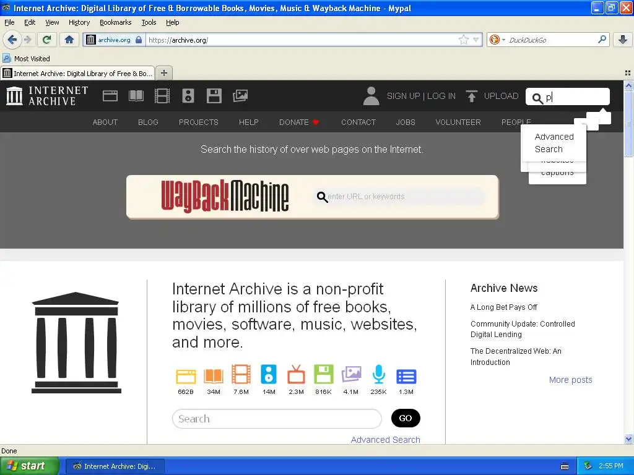The width and height of the screenshot is (634, 475).
Task: Open the Most Visited bookmarks folder
Action: coord(27,59)
